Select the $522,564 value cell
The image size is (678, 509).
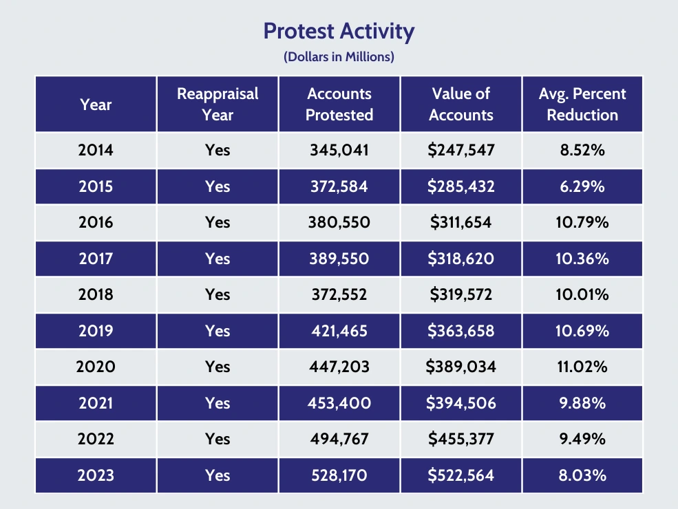pyautogui.click(x=461, y=475)
